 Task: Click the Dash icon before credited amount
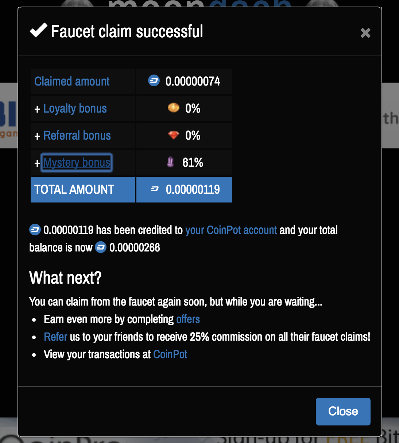(x=35, y=230)
